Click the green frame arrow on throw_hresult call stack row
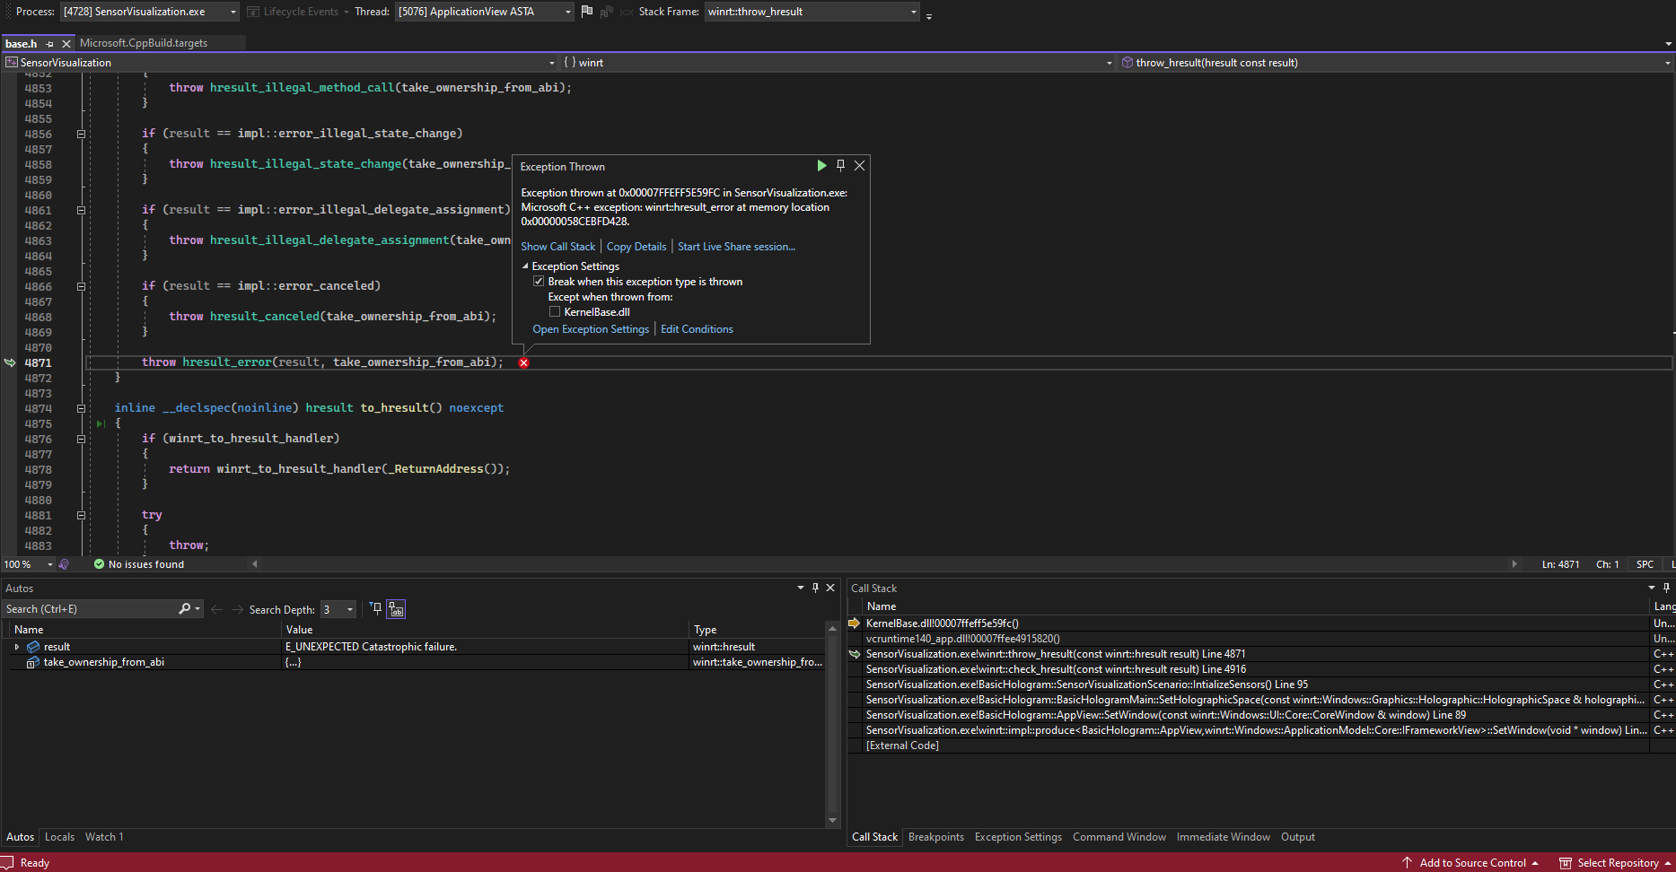Image resolution: width=1676 pixels, height=872 pixels. [x=855, y=654]
